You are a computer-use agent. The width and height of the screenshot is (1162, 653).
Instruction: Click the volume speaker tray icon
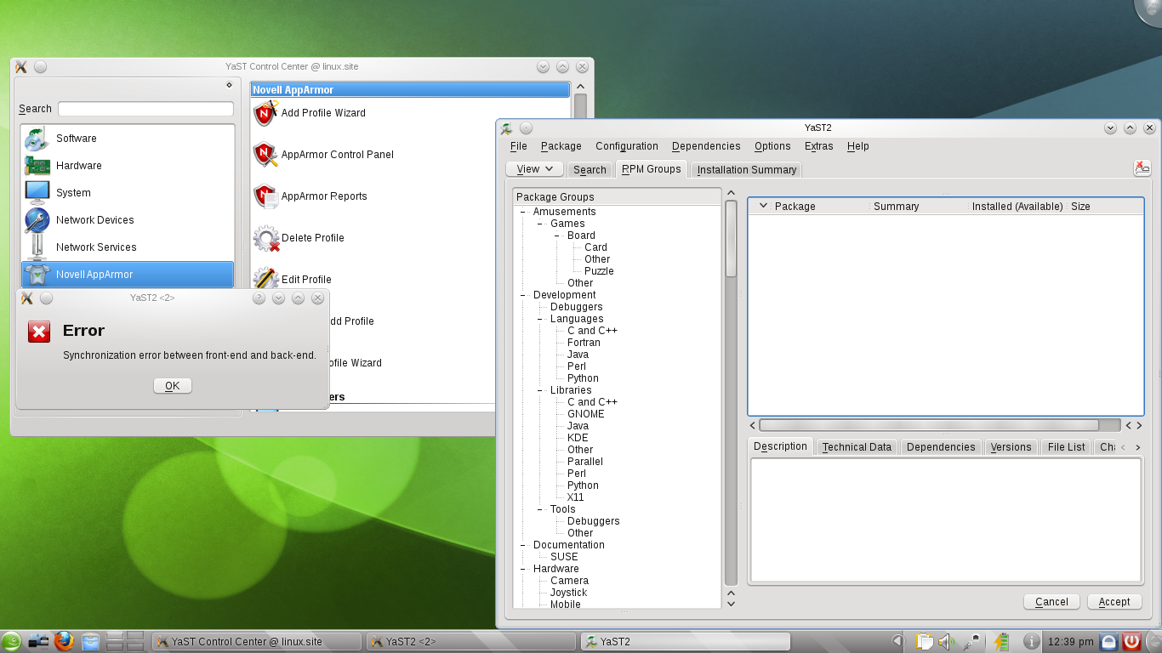946,641
